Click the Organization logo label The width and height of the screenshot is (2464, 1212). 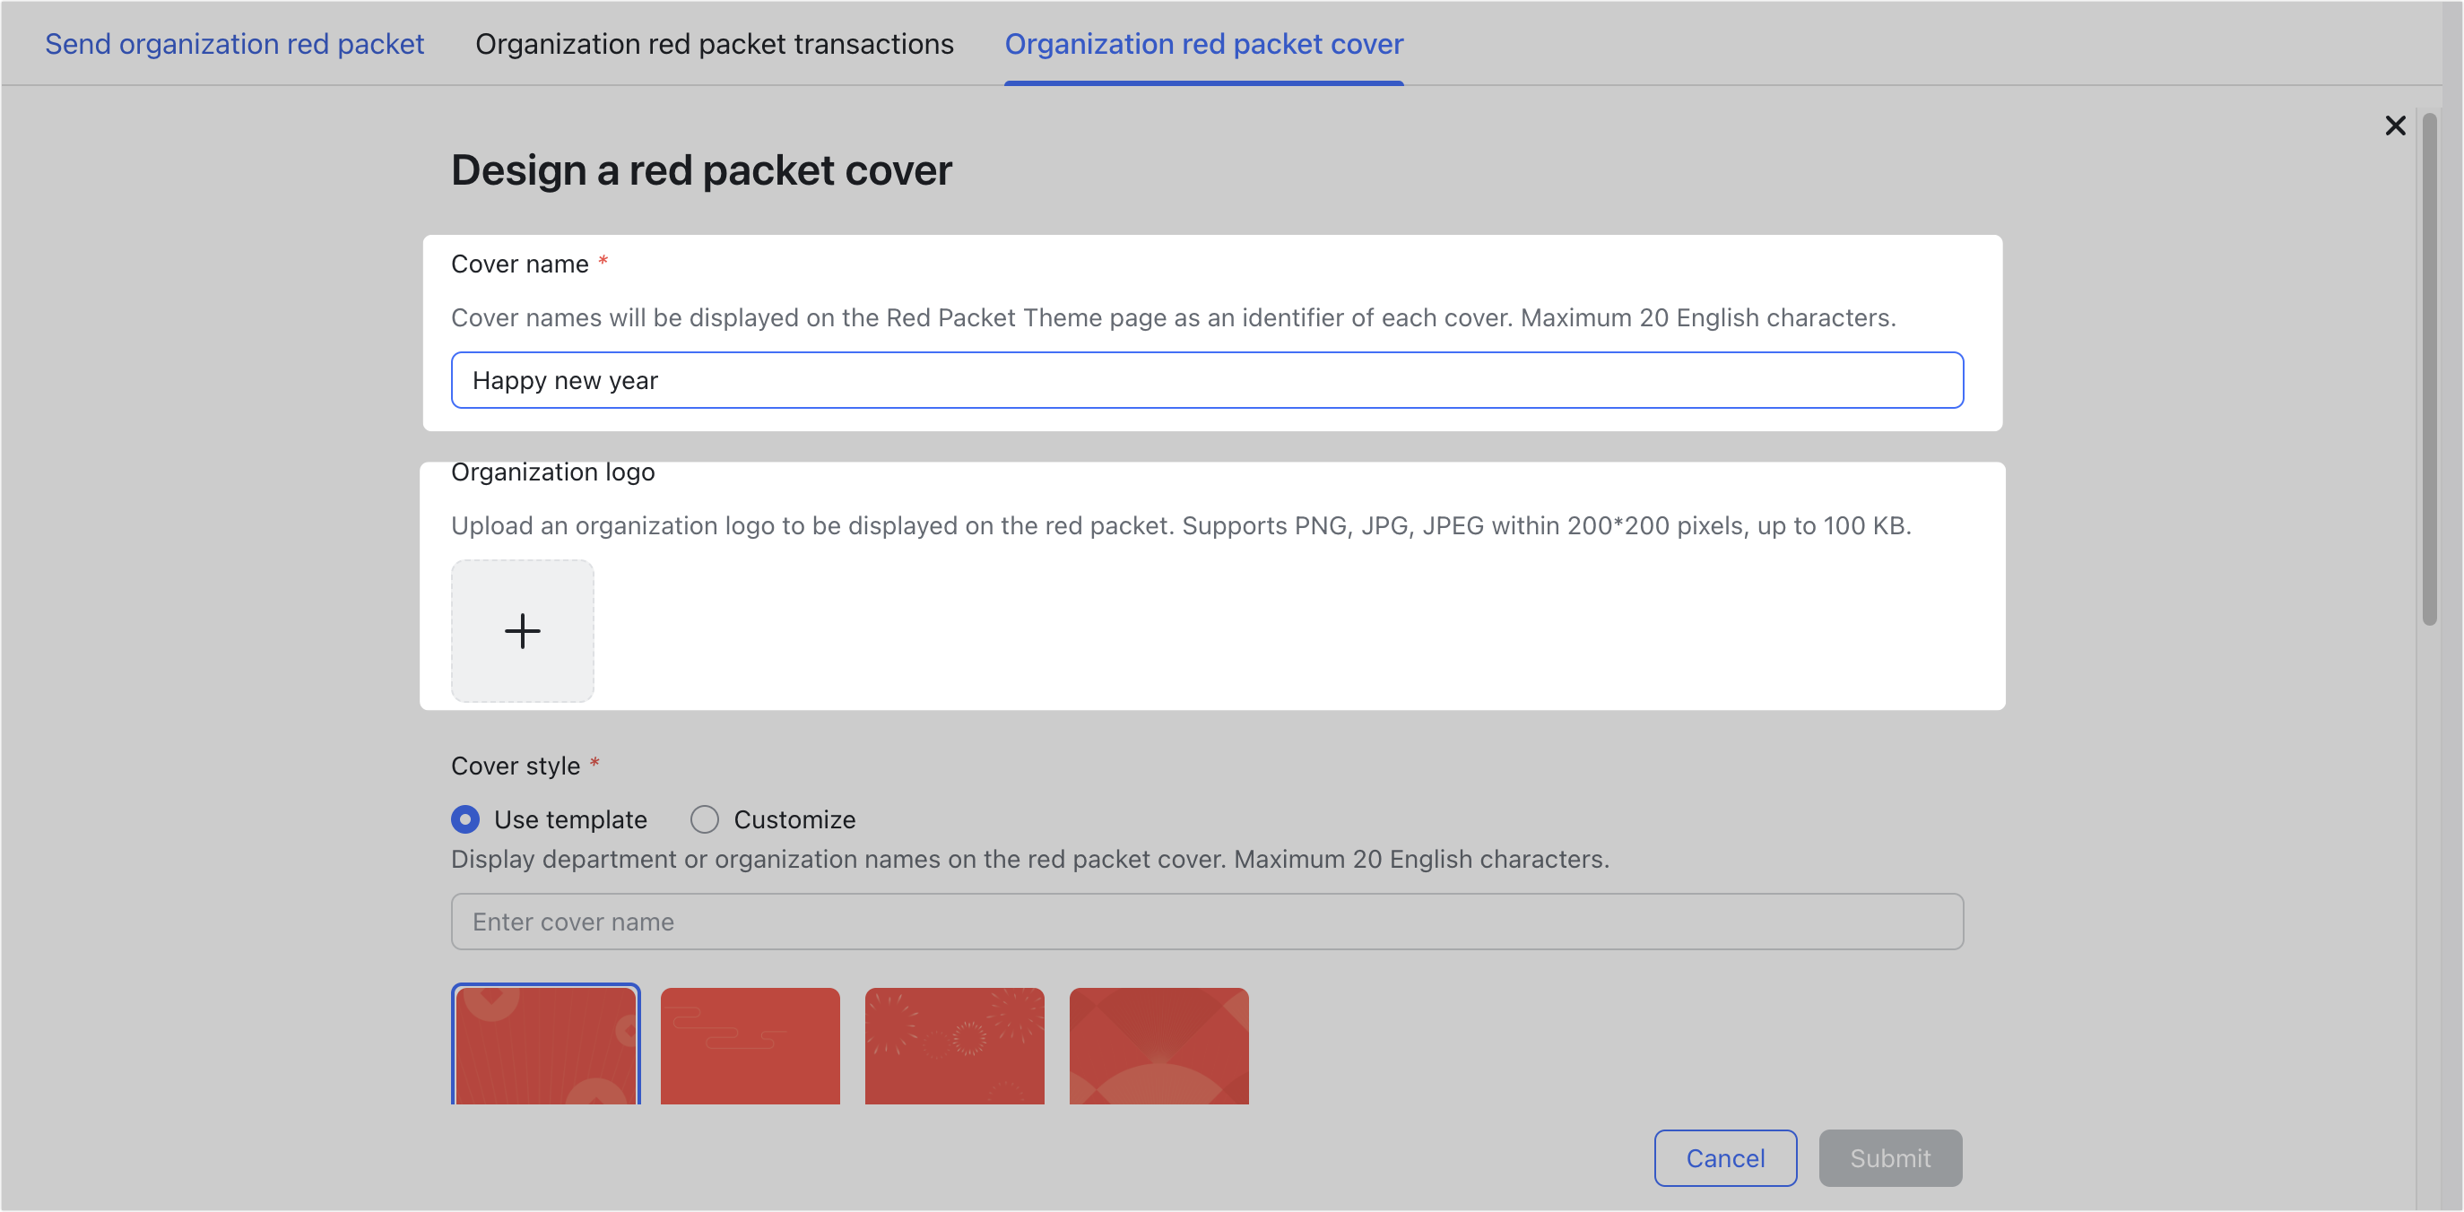coord(553,472)
